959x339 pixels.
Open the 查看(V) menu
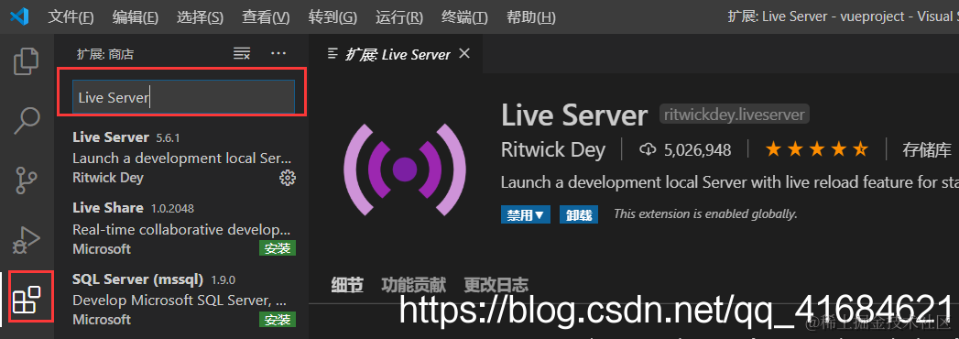point(266,17)
